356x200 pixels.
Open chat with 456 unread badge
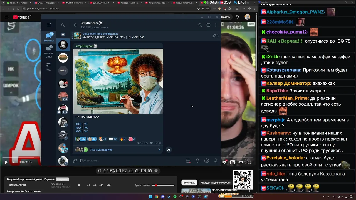[63, 96]
